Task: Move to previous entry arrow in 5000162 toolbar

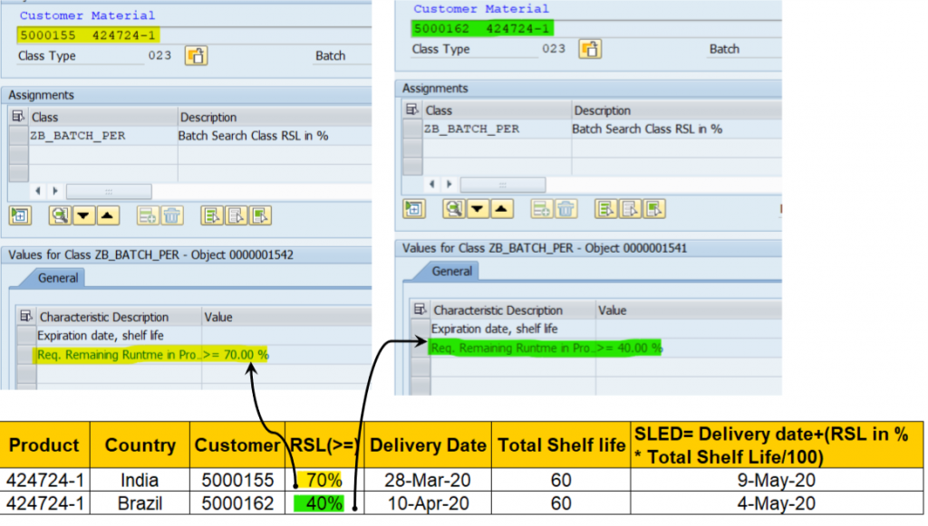Action: 502,208
